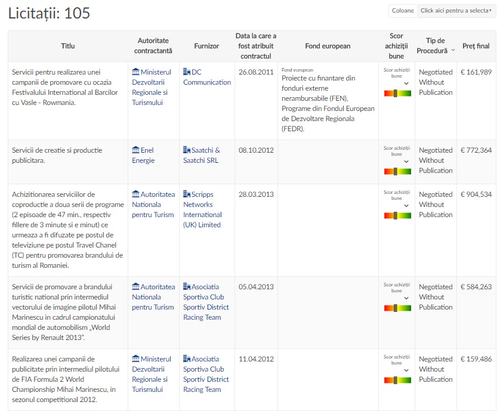Click the Preț final column header
The height and width of the screenshot is (411, 503).
tap(476, 46)
